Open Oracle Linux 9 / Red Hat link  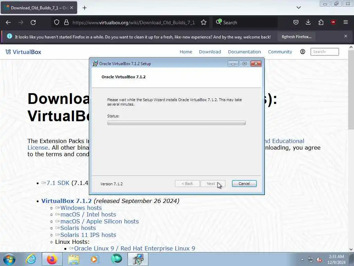[134, 248]
